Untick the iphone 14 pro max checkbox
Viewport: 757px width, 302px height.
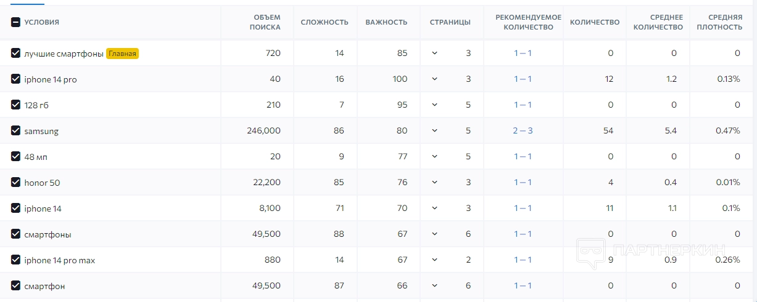click(16, 260)
